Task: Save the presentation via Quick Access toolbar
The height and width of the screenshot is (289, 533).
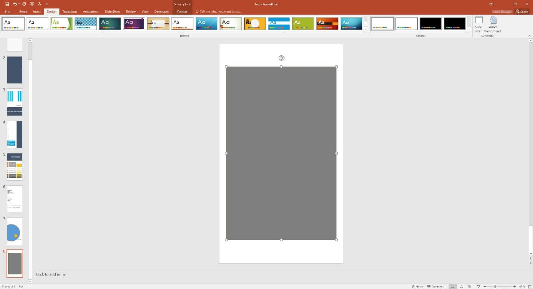Action: 7,4
